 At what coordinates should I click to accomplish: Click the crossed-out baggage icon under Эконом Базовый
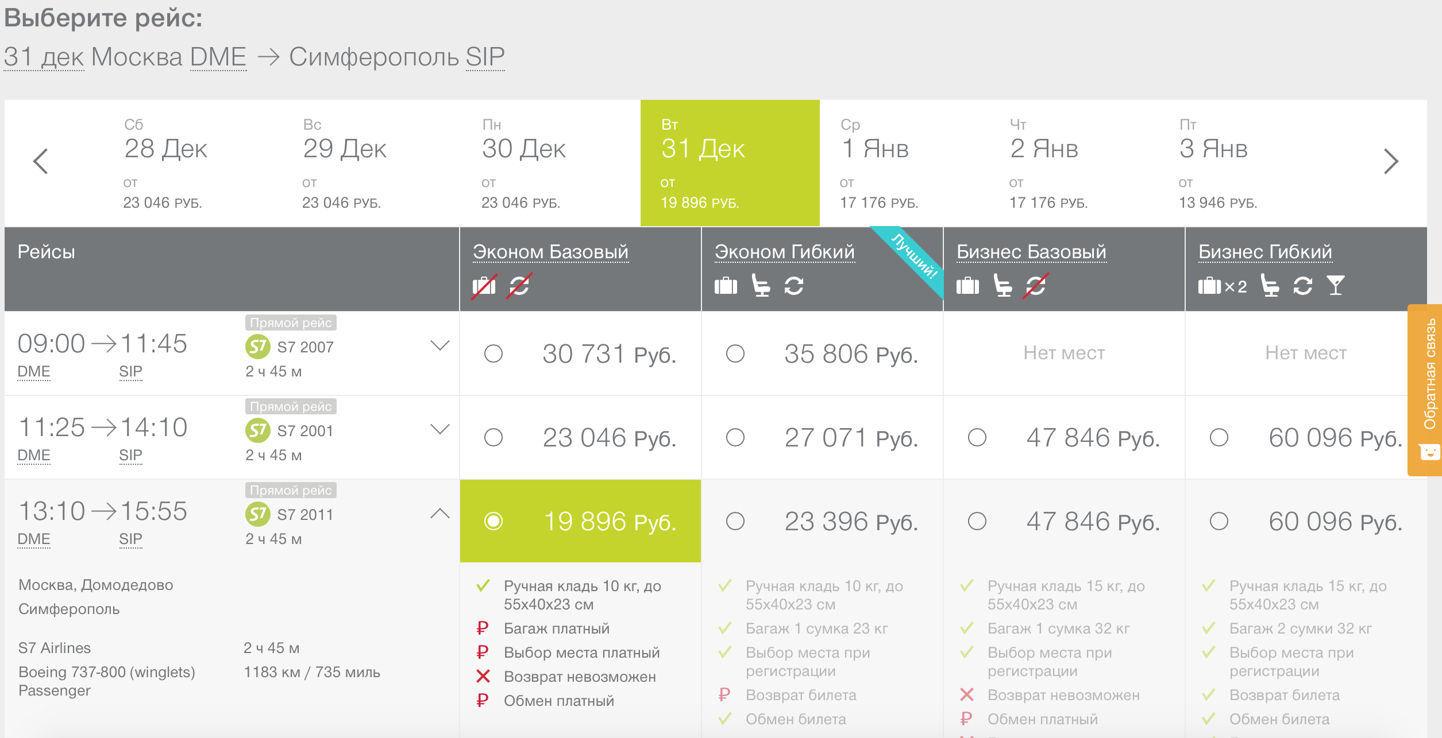484,285
